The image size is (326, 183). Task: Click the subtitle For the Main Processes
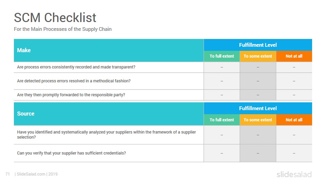click(x=62, y=29)
